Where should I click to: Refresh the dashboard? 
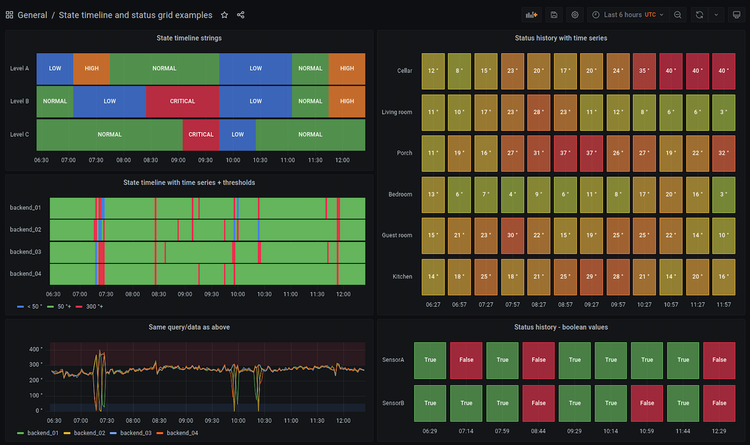(699, 14)
